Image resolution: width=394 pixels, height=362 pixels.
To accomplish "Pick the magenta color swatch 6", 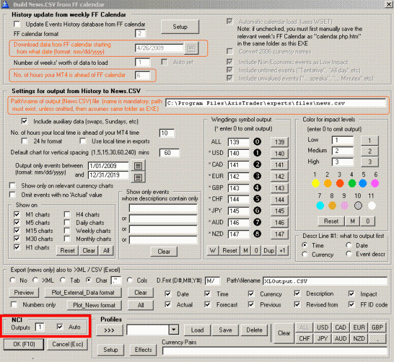I will [375, 183].
